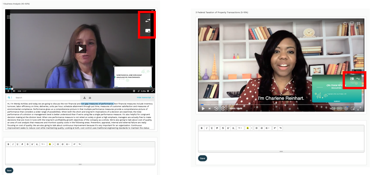Expand the CPA Exam Review slide thumbnail

click(352, 79)
